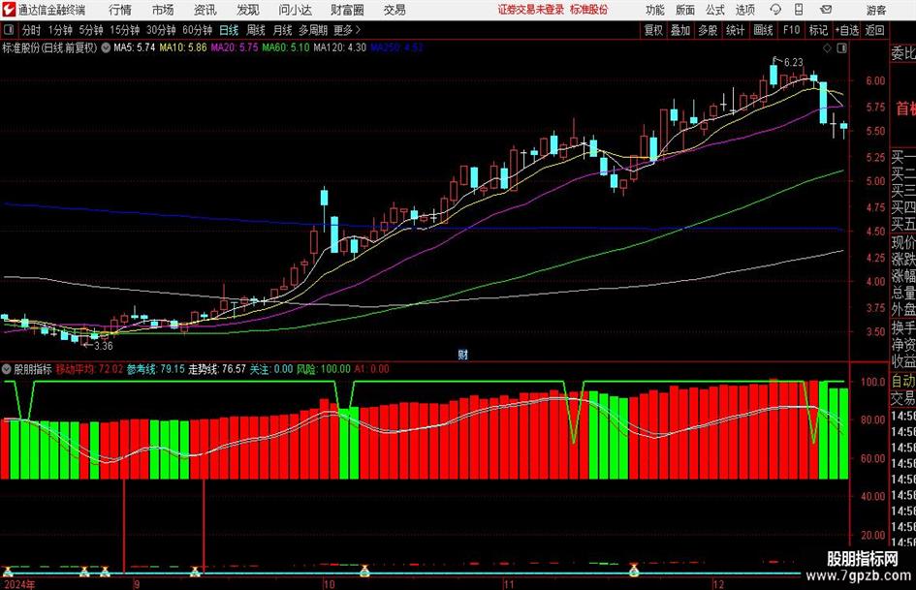Open the 选项 menu

744,10
